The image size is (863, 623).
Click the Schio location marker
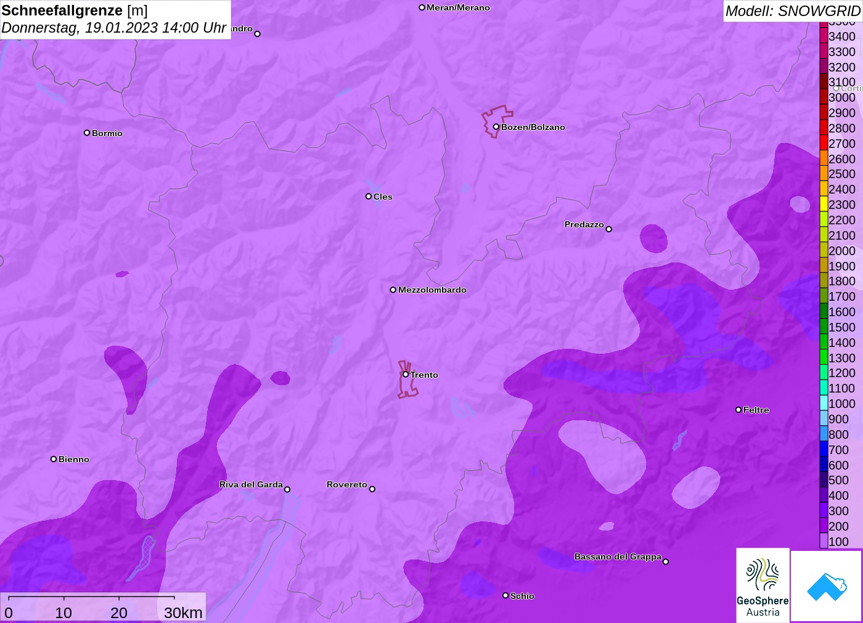pyautogui.click(x=505, y=595)
